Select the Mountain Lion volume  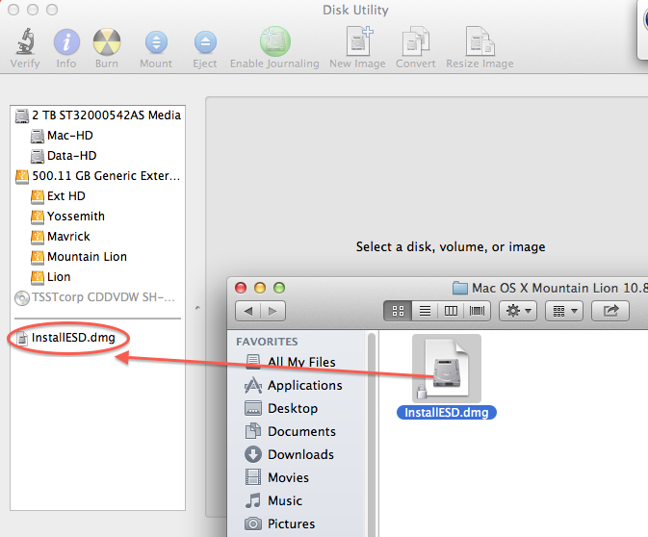79,257
